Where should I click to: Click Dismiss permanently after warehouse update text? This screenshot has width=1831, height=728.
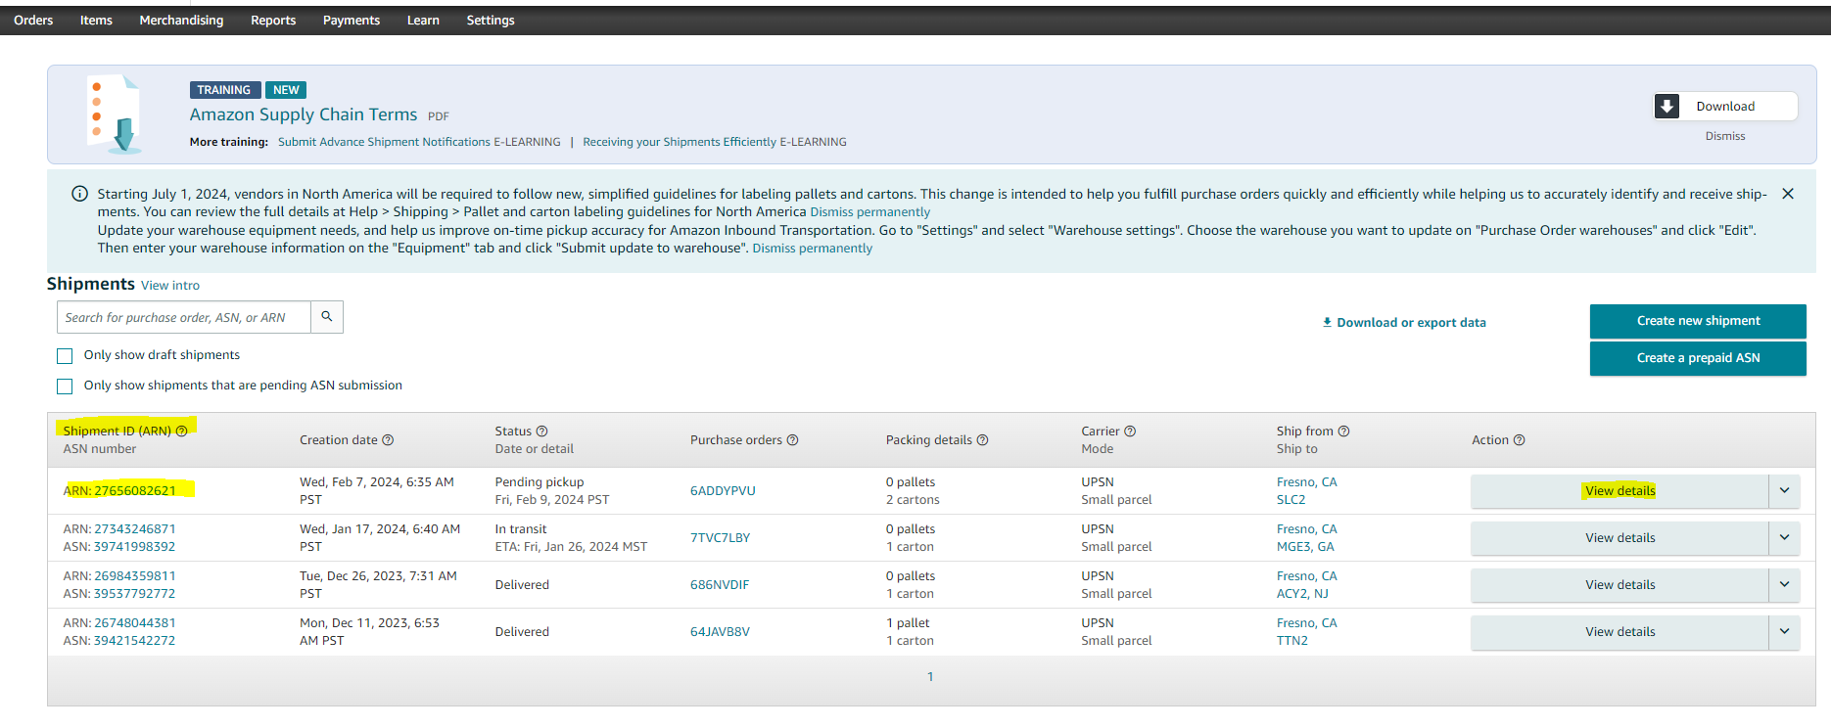click(813, 249)
